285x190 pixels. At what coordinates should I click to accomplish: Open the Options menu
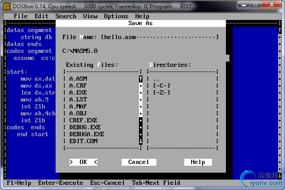coord(116,16)
